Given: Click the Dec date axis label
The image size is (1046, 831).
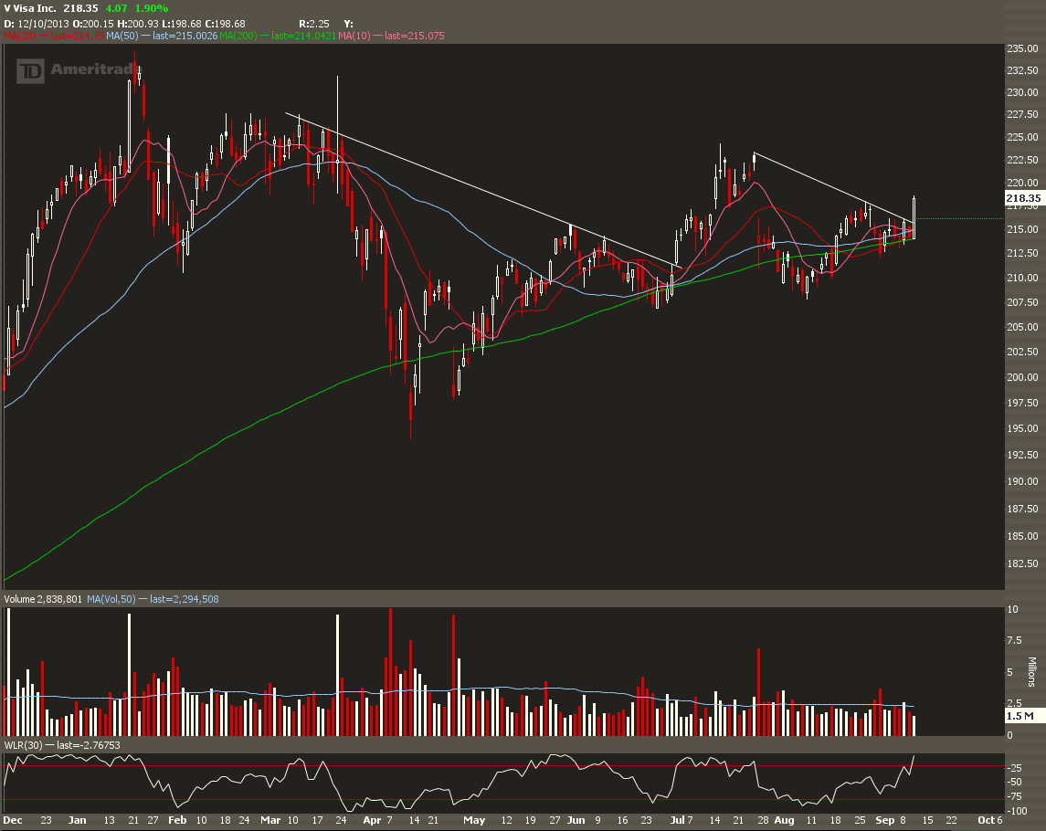Looking at the screenshot, I should coord(13,820).
